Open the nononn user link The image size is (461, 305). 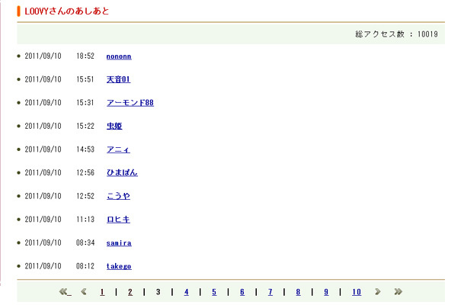tap(119, 56)
